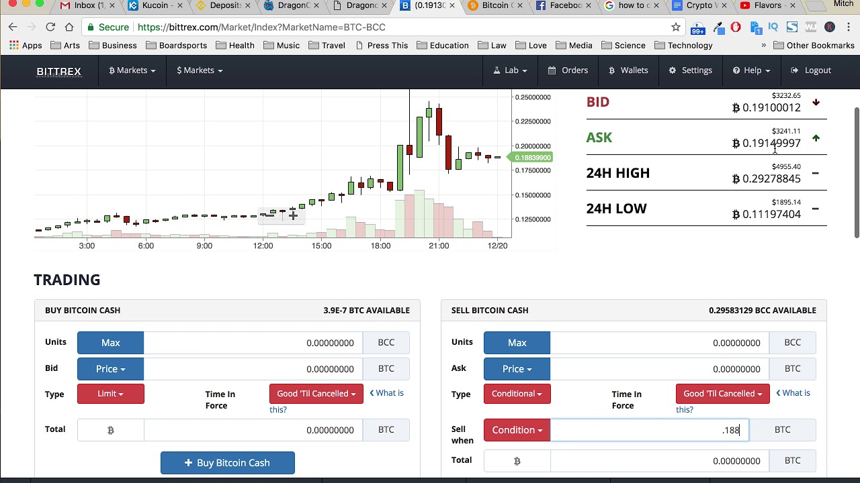The height and width of the screenshot is (483, 860).
Task: Open the Condition dropdown next to Sell when
Action: coord(517,430)
